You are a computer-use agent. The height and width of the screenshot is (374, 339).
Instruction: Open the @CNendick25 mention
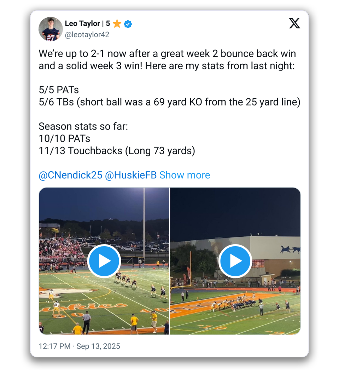70,175
